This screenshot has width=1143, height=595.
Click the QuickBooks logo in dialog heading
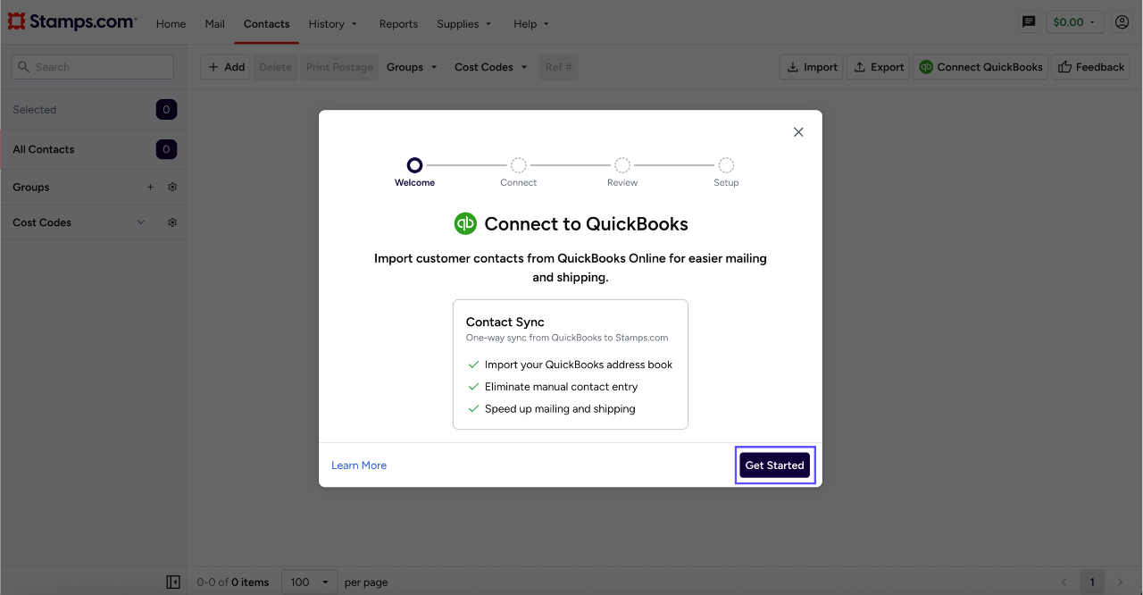[x=465, y=223]
